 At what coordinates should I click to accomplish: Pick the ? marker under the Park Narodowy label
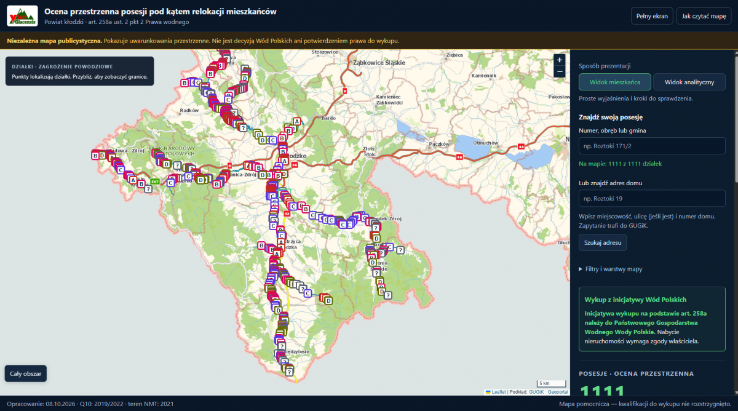pos(177,166)
